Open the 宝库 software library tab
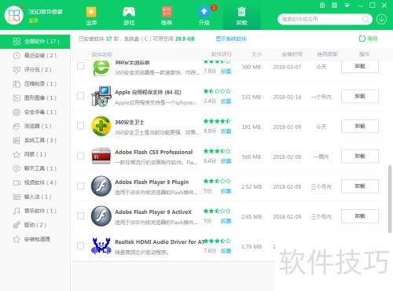393x291 pixels. tap(91, 16)
